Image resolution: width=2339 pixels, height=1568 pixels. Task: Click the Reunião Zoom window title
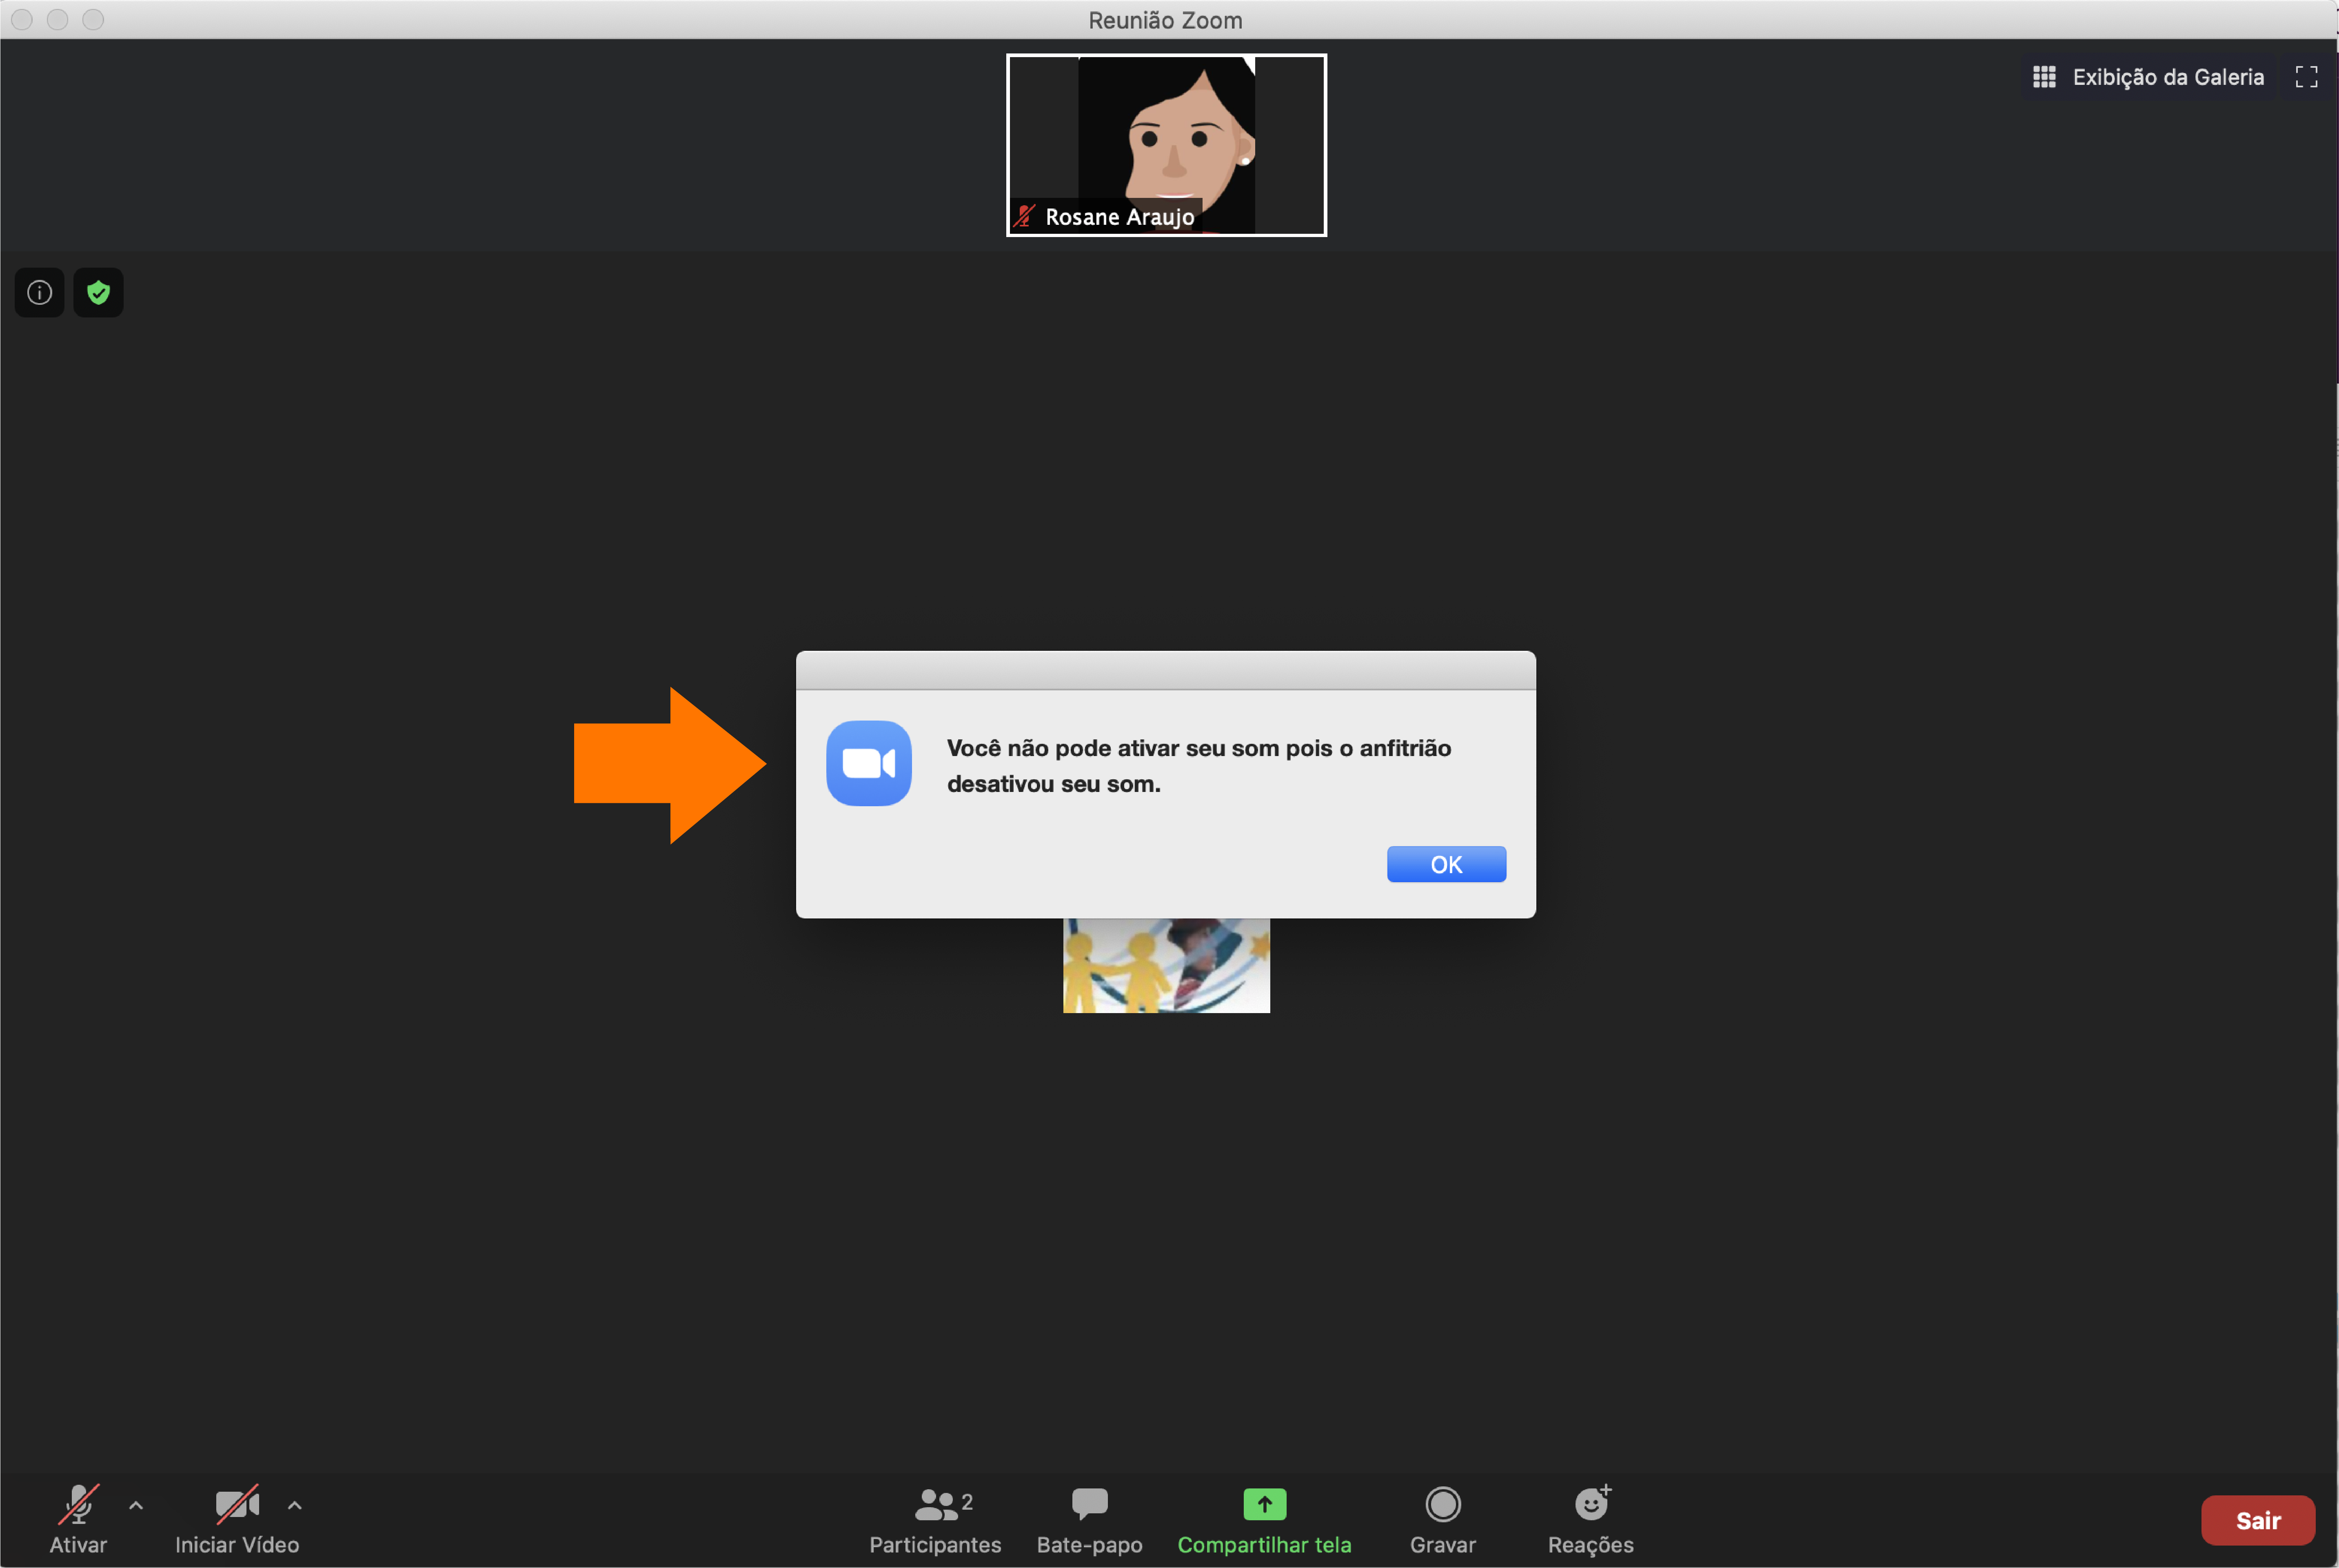[x=1165, y=20]
